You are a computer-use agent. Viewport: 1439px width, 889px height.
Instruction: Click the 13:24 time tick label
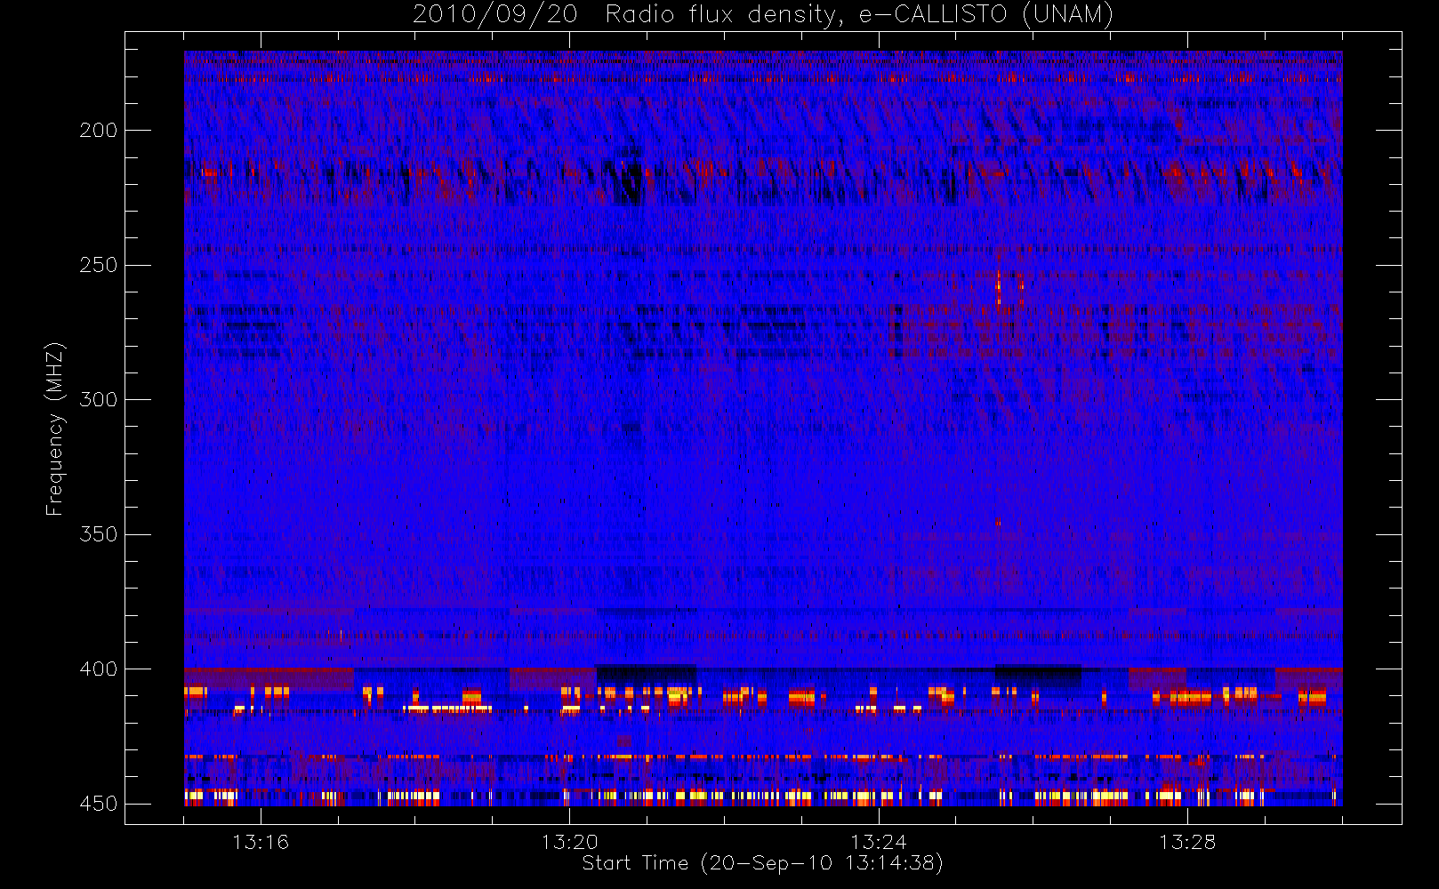(878, 842)
